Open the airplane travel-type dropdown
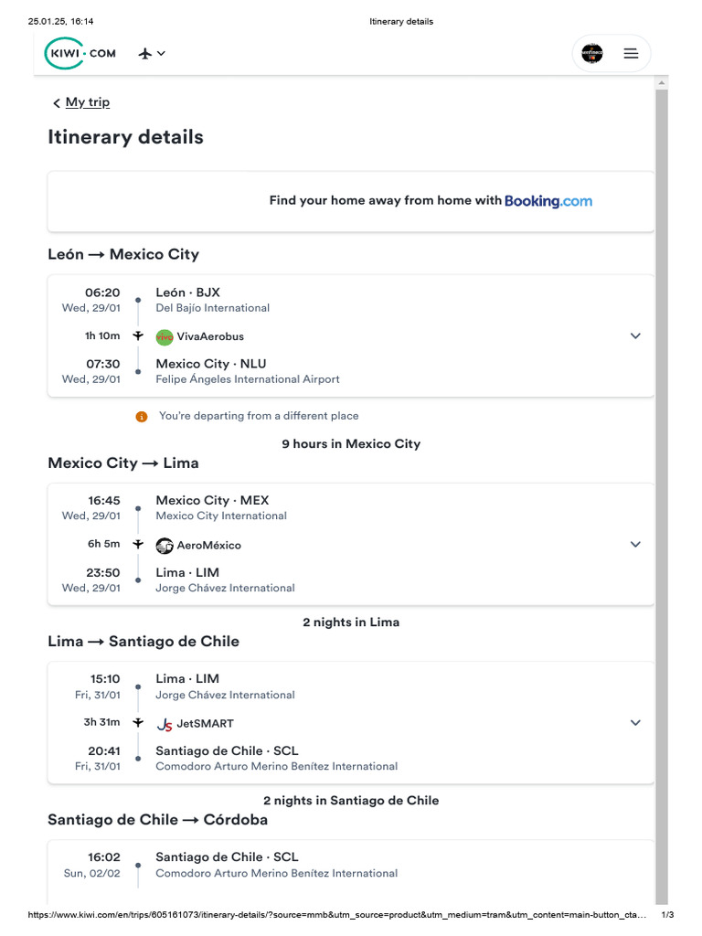The width and height of the screenshot is (702, 936). [x=152, y=53]
